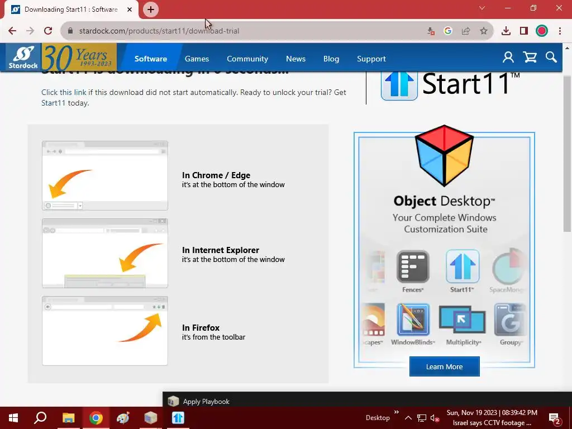Click the share page icon in address bar
Screen dimensions: 572x429
tap(466, 31)
